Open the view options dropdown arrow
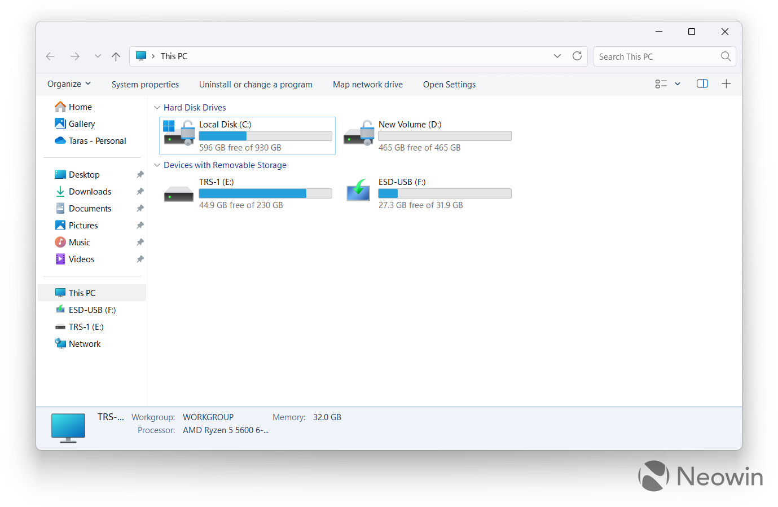The height and width of the screenshot is (507, 778). click(x=678, y=84)
